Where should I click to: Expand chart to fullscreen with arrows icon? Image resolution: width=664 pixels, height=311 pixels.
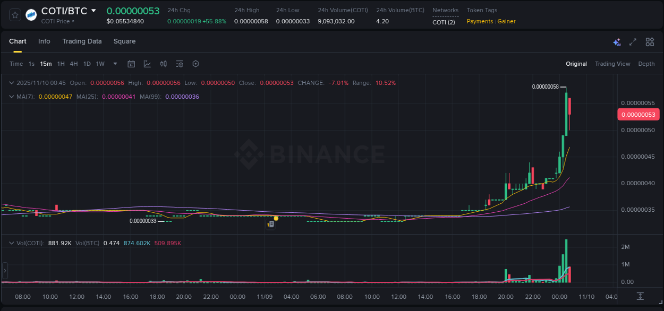[633, 41]
